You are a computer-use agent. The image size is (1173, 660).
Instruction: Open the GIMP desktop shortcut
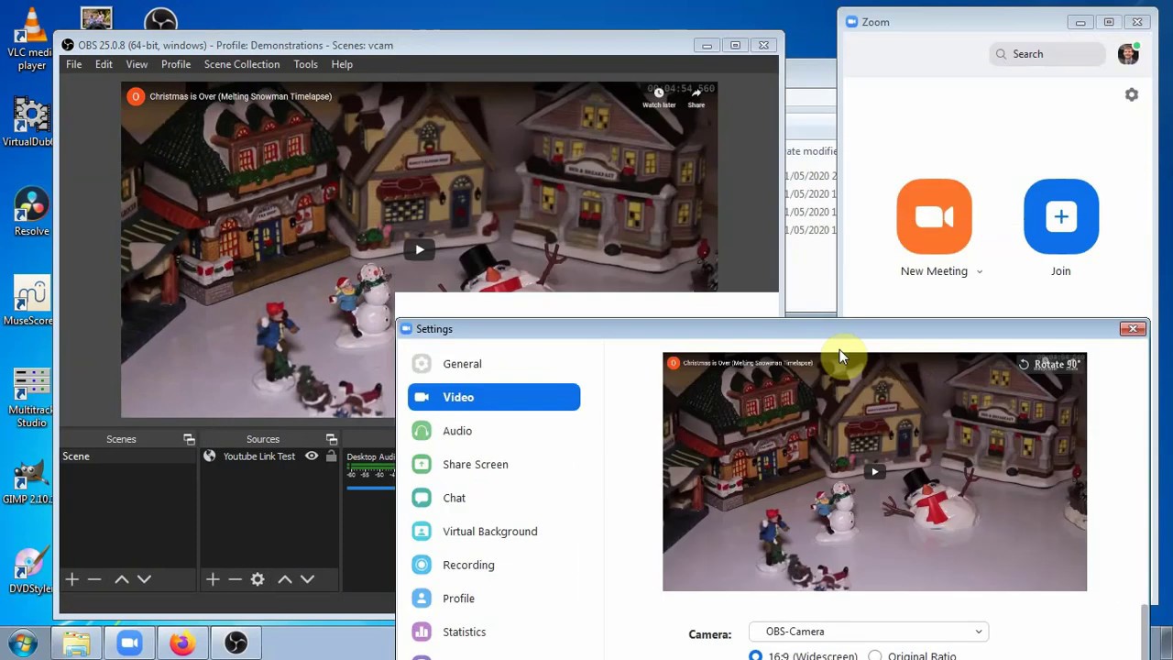(x=31, y=481)
